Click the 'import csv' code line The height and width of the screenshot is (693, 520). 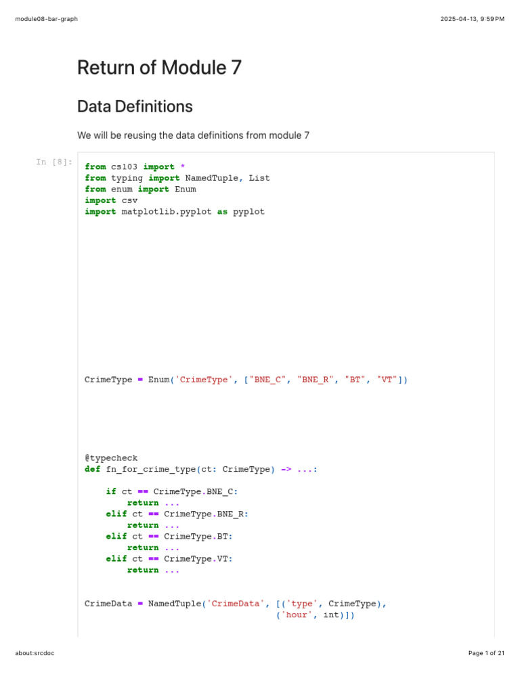click(x=111, y=200)
